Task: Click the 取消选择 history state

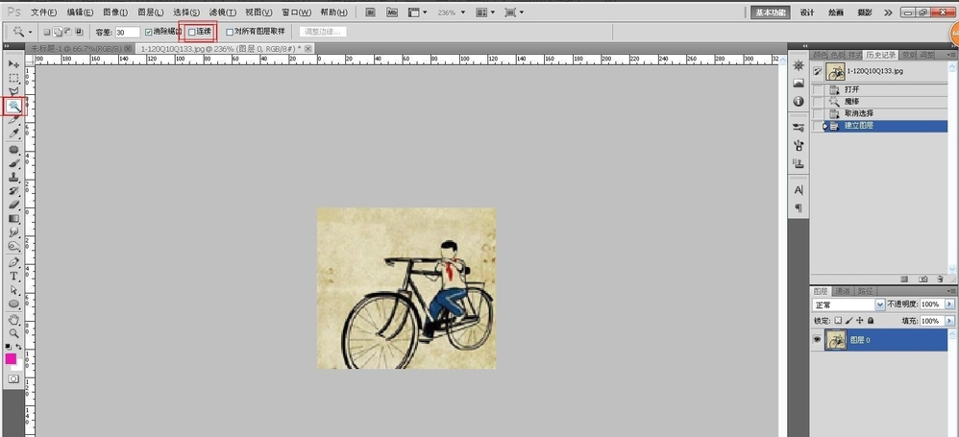Action: click(879, 113)
